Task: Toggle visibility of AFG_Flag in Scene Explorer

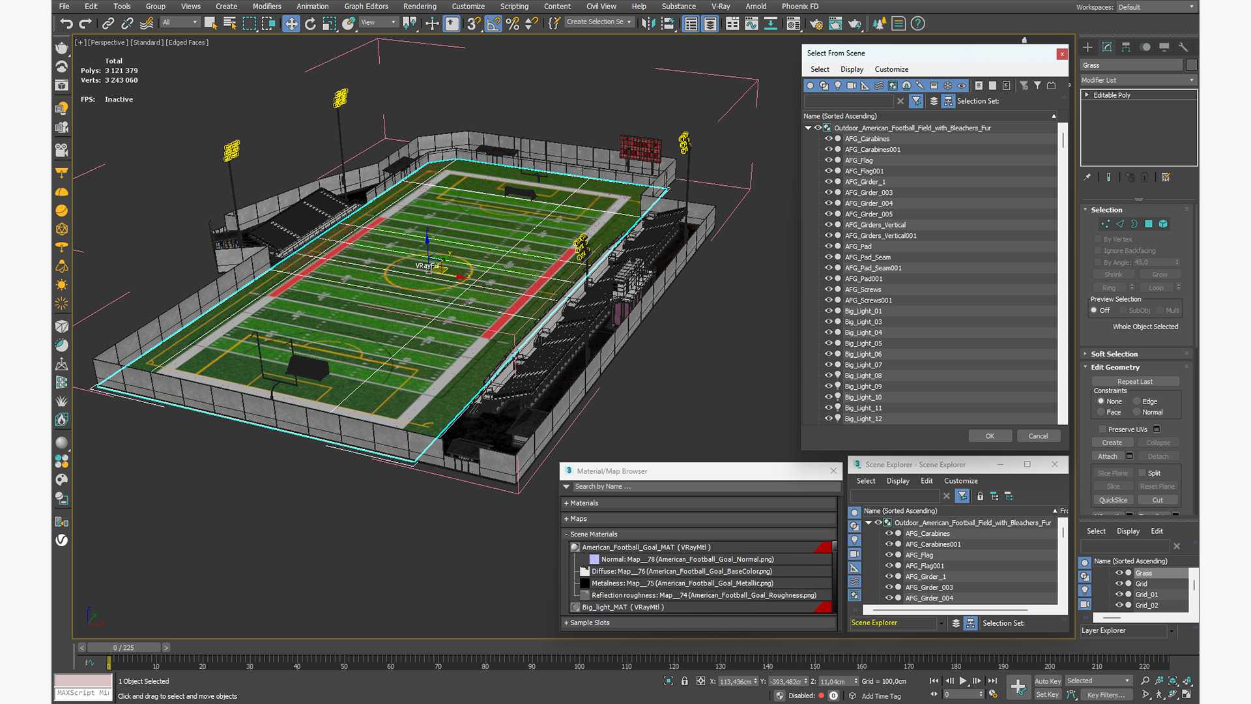Action: (x=889, y=555)
